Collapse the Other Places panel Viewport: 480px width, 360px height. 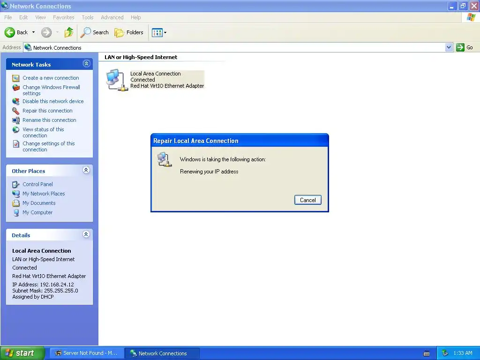86,170
